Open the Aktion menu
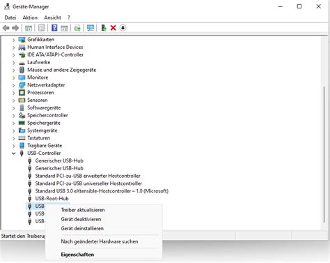Image resolution: width=330 pixels, height=263 pixels. 30,17
